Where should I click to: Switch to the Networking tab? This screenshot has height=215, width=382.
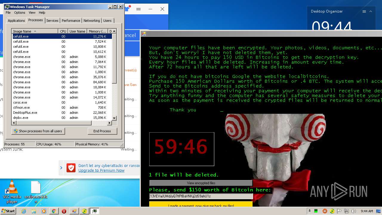pos(92,21)
